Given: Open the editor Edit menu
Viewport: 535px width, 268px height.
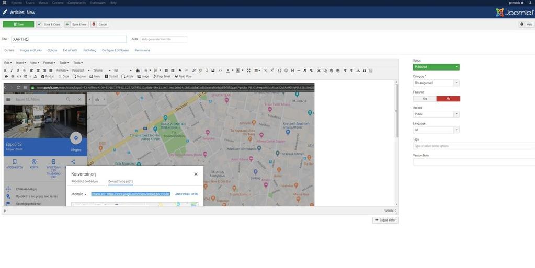Looking at the screenshot, I should [x=8, y=63].
